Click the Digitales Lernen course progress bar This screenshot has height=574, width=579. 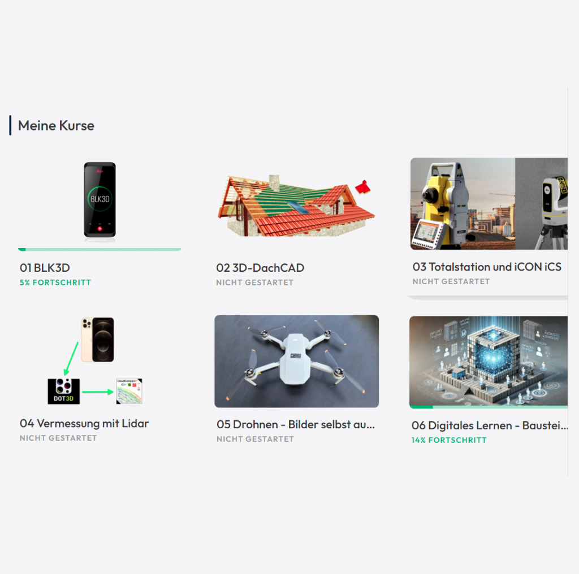(x=489, y=407)
